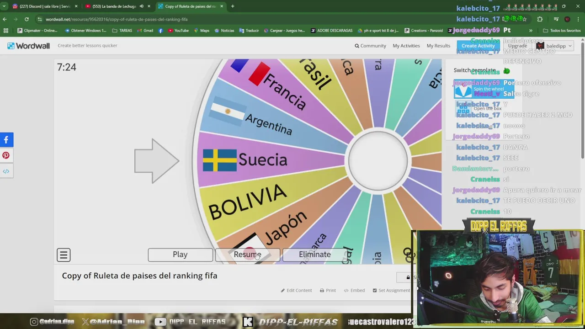Open browser extensions puzzle icon
Screen dimensions: 585x329
pos(540,19)
